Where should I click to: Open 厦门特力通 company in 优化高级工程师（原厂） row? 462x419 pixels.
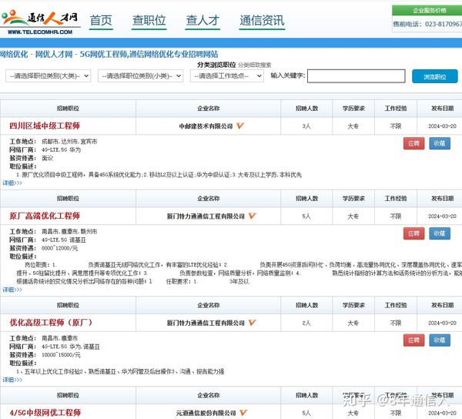coord(206,323)
